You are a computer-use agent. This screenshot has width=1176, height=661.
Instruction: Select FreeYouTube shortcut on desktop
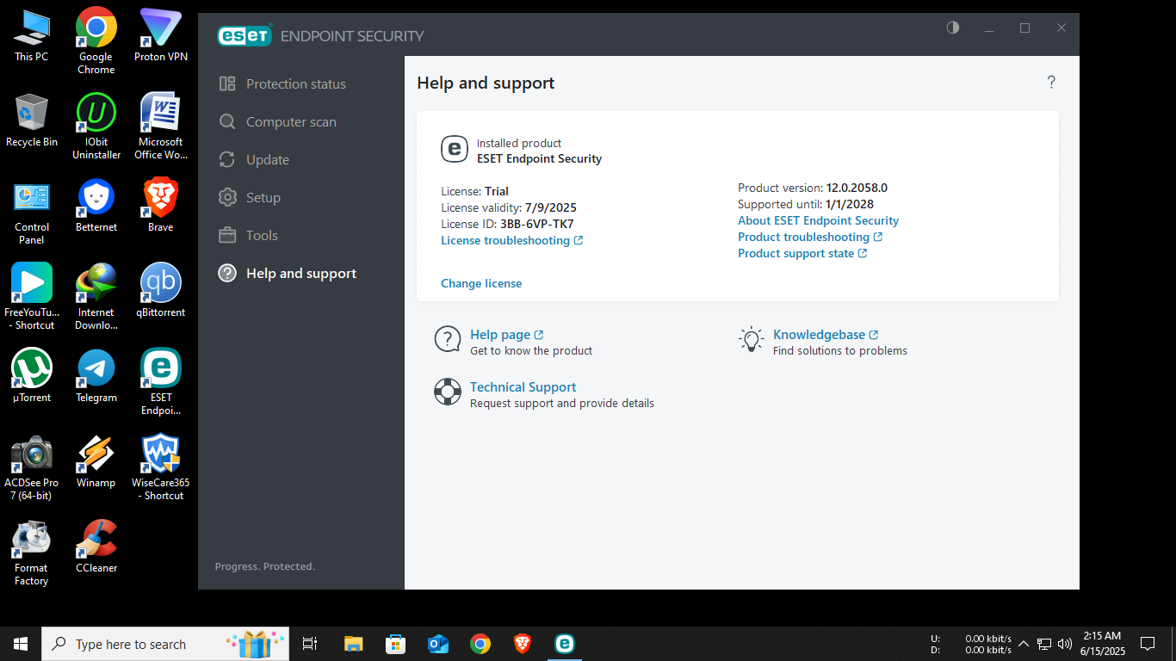click(32, 297)
